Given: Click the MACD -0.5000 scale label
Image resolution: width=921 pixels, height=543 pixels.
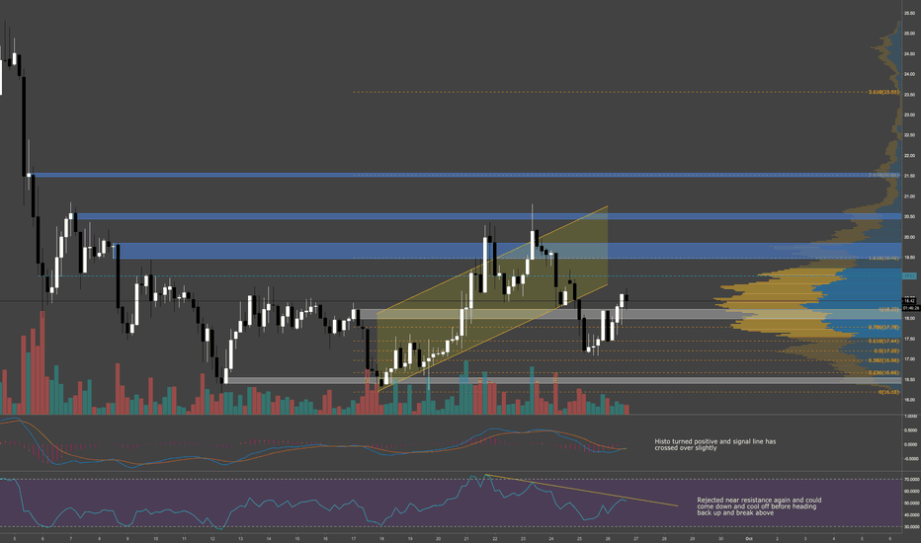Looking at the screenshot, I should click(x=910, y=458).
